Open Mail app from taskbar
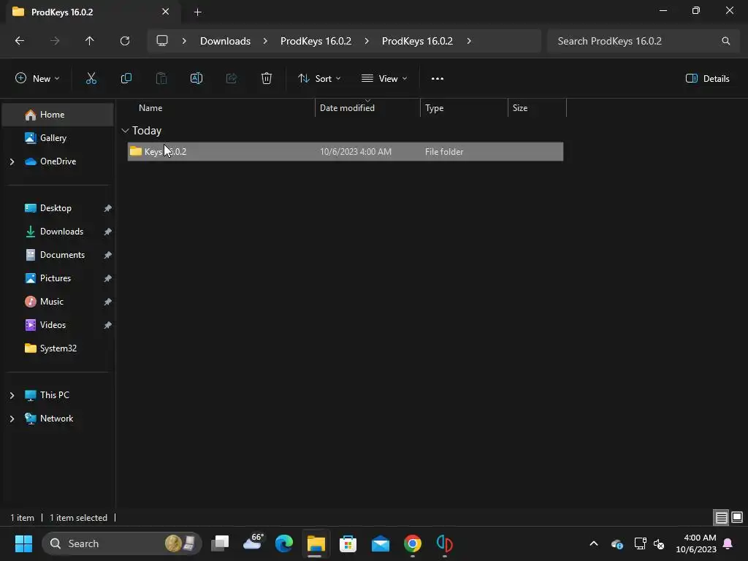 380,543
